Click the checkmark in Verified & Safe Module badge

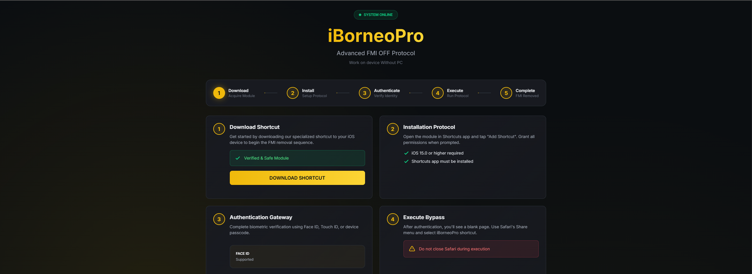pos(237,158)
